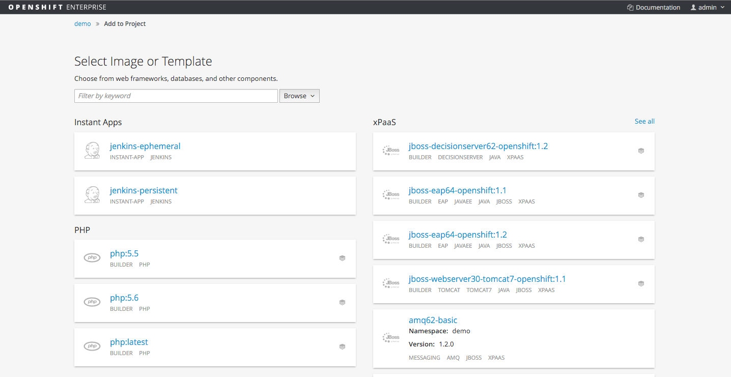Choose the php:5.5 builder image

124,253
